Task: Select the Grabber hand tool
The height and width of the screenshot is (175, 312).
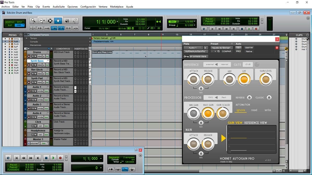Action: [58, 21]
